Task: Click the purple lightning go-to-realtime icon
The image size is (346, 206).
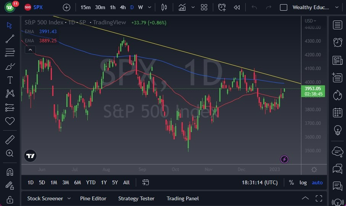Action: 284,159
